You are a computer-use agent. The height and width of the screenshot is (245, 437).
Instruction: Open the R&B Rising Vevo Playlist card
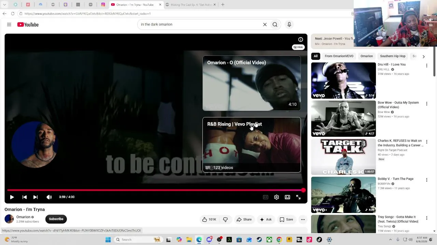(252, 145)
